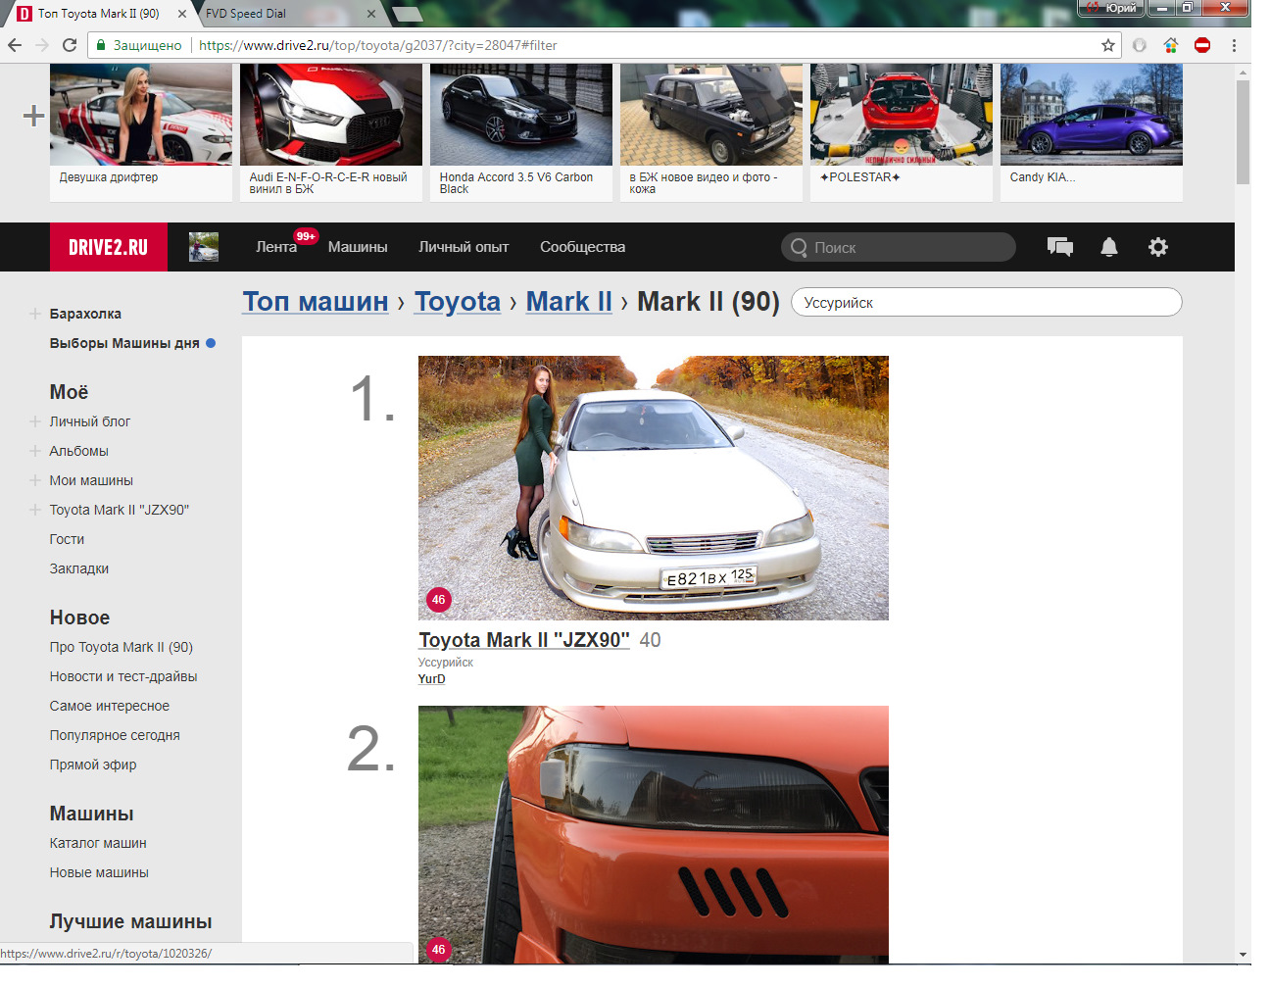The height and width of the screenshot is (988, 1270).
Task: Bookmark this page with the star icon
Action: pyautogui.click(x=1108, y=45)
